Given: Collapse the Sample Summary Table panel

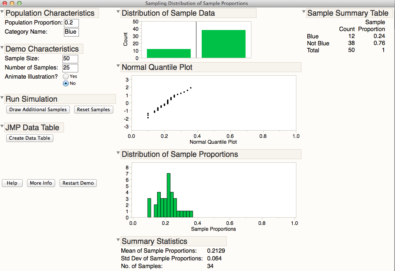Looking at the screenshot, I should (x=304, y=11).
